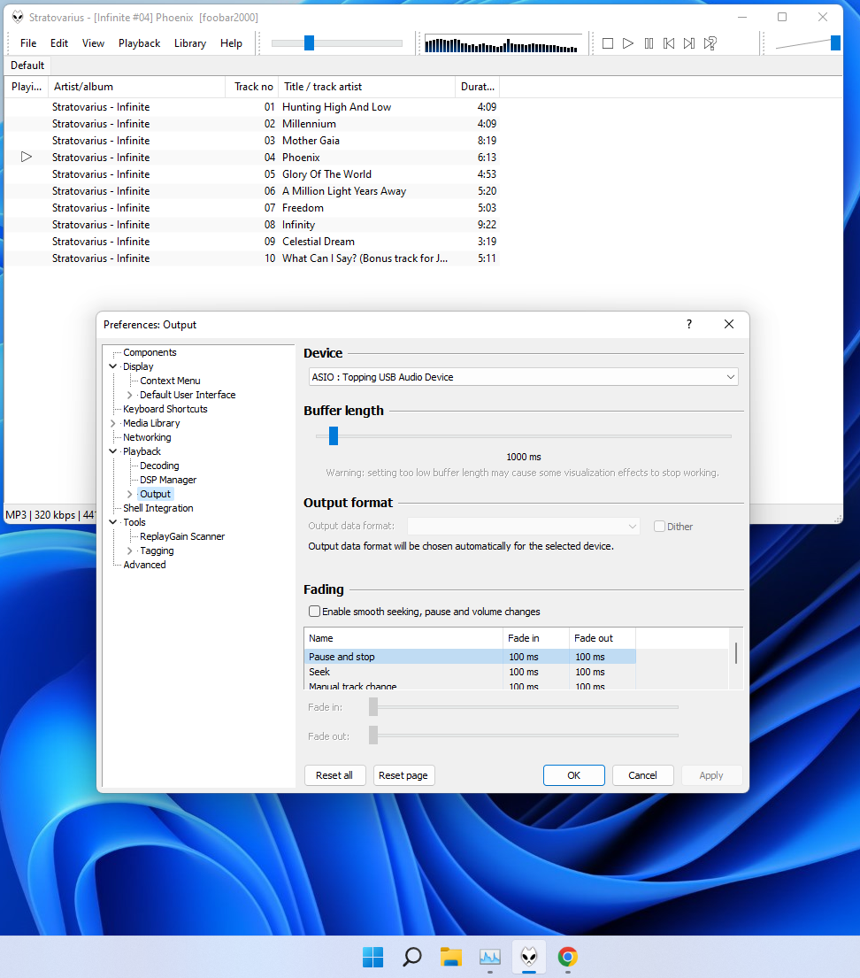Select Celestial Dream track row
Viewport: 860px width, 978px height.
(x=252, y=242)
